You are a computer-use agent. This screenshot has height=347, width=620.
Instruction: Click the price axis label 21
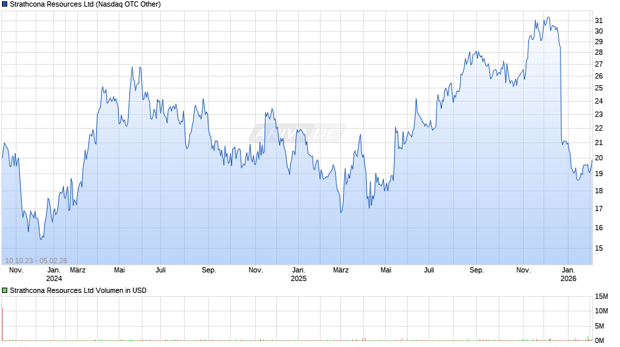tap(599, 143)
